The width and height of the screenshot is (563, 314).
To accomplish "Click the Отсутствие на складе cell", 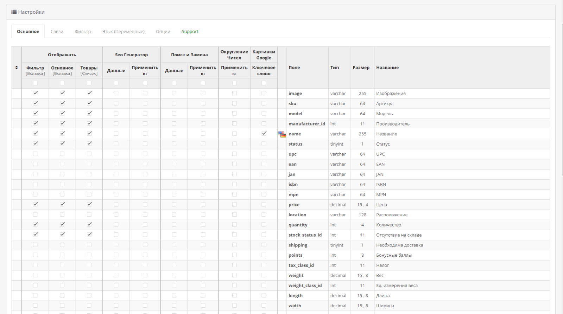I will (399, 235).
